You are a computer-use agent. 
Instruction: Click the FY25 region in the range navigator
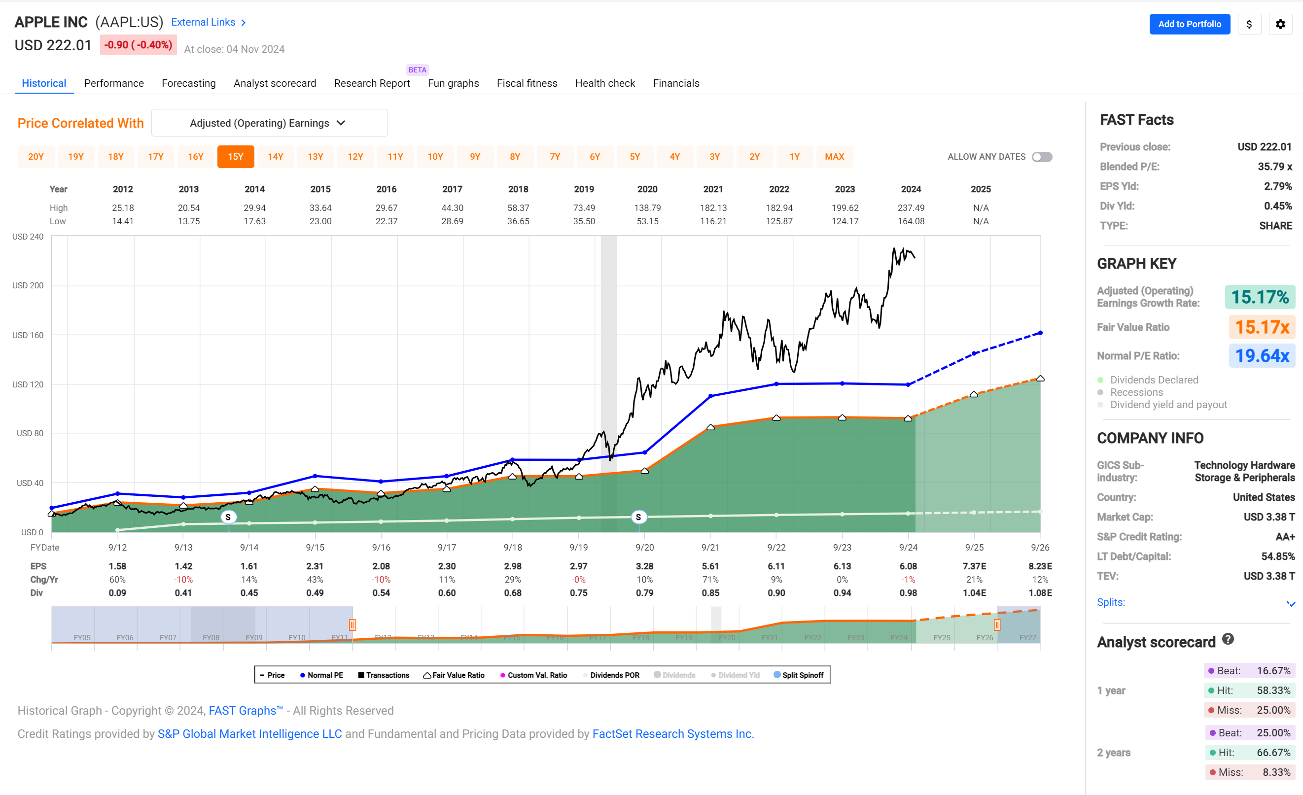(942, 637)
